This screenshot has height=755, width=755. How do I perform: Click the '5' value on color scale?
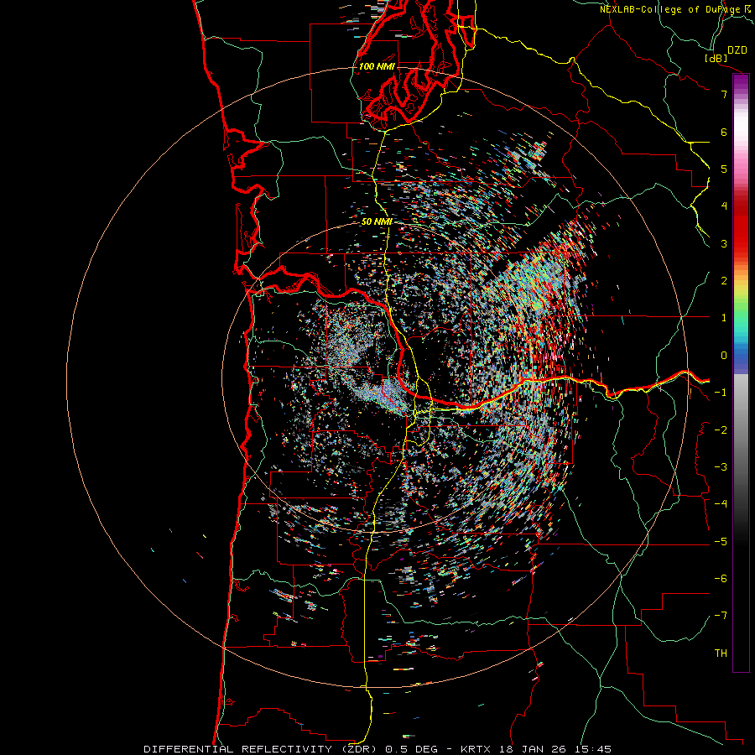724,169
